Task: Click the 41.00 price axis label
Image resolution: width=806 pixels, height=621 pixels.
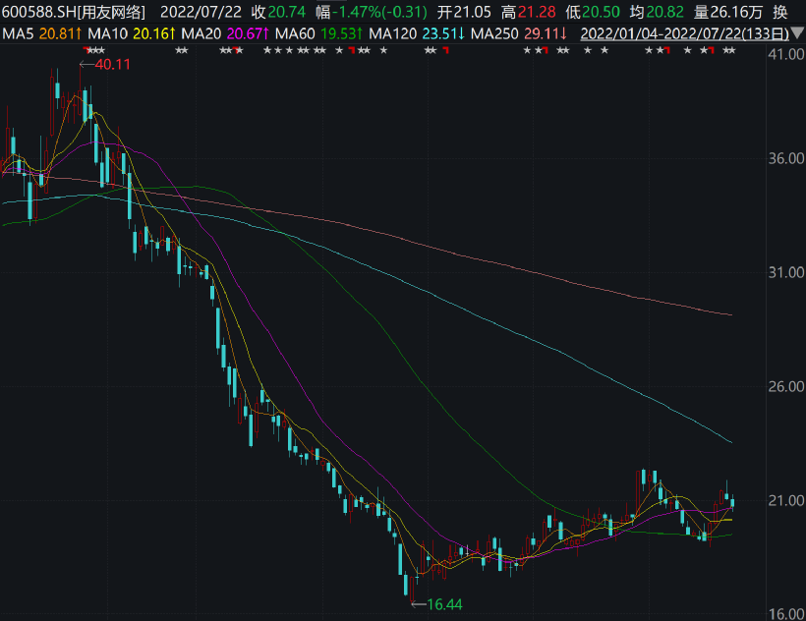Action: coord(782,56)
